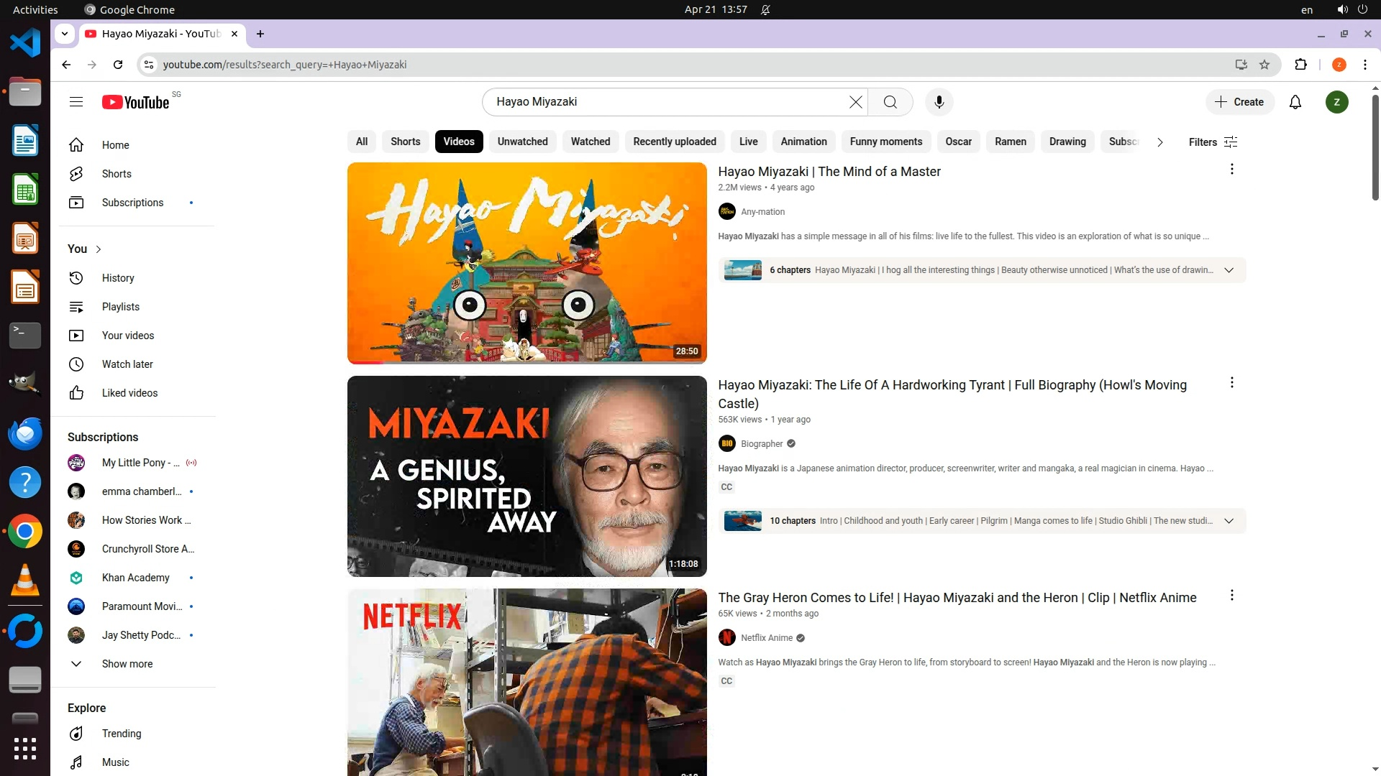
Task: Open the Filters button
Action: 1213,142
